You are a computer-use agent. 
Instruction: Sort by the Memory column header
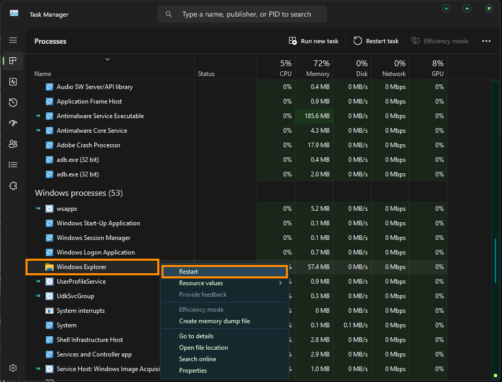tap(314, 68)
